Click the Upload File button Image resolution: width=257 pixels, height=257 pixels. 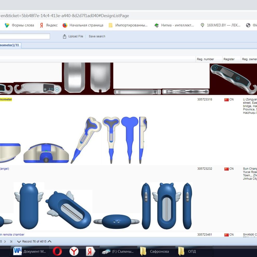[x=73, y=36]
